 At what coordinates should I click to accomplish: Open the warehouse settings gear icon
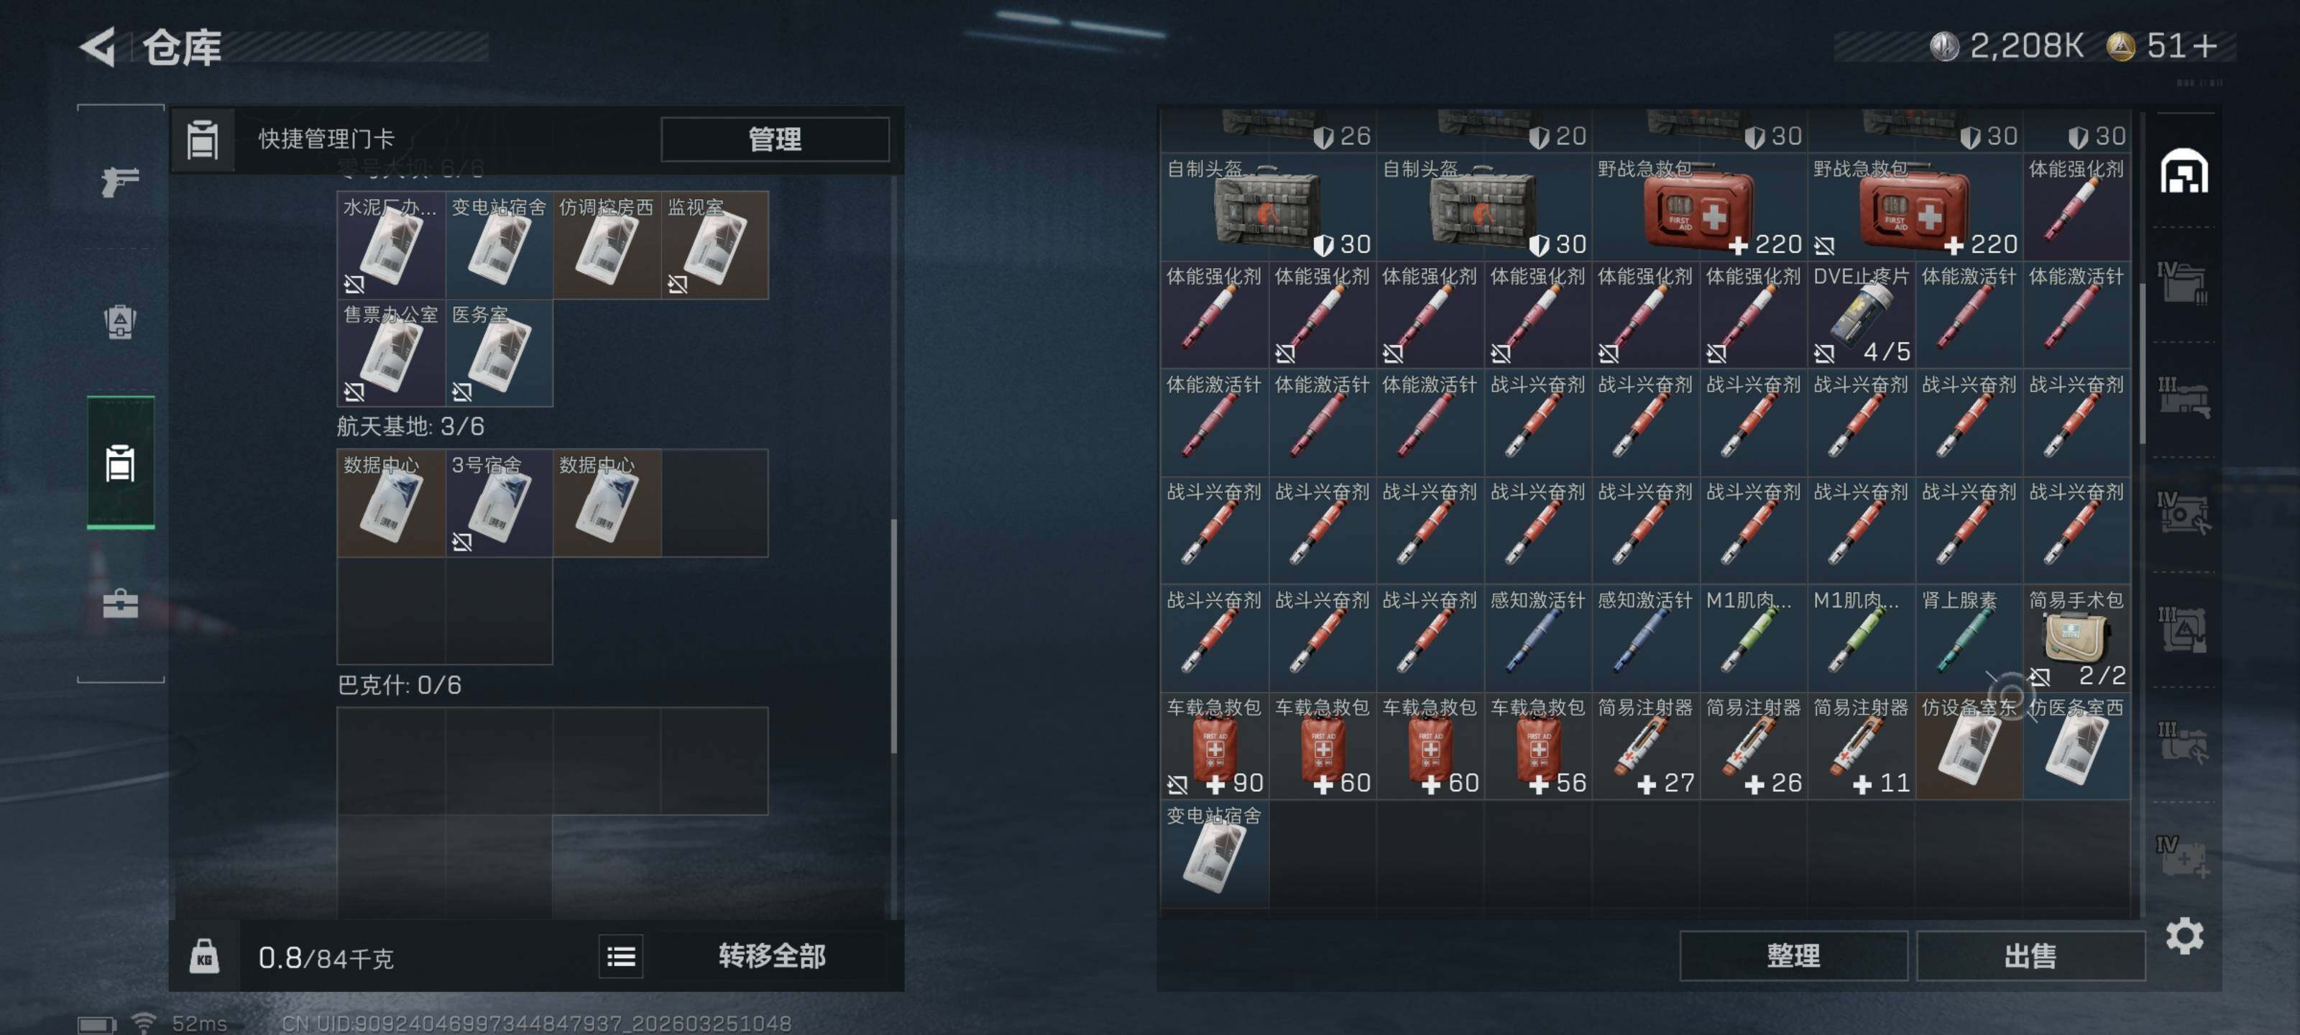coord(2184,936)
